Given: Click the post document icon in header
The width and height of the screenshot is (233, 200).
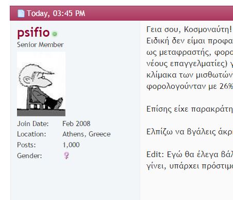Looking at the screenshot, I should (21, 13).
